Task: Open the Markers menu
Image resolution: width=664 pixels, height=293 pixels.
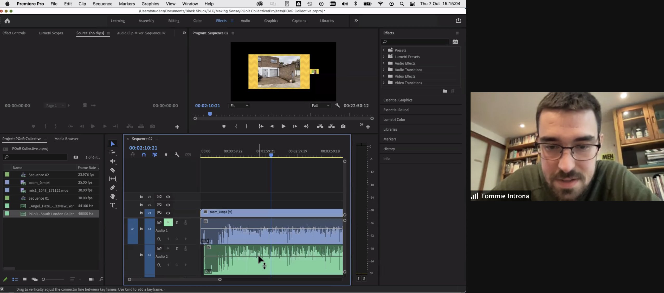Action: click(x=127, y=4)
